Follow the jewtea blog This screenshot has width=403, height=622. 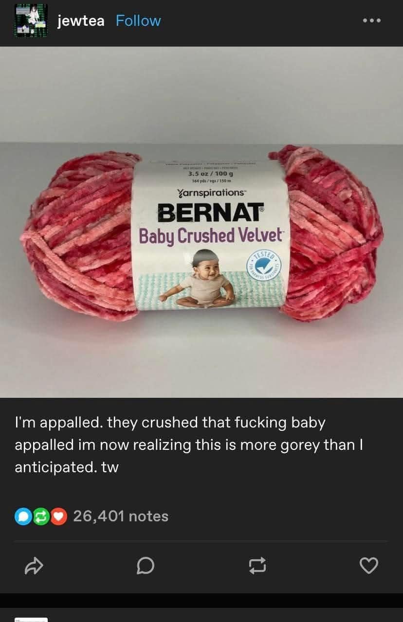(x=138, y=20)
